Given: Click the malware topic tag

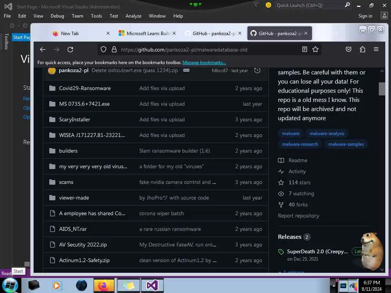Looking at the screenshot, I should point(291,134).
